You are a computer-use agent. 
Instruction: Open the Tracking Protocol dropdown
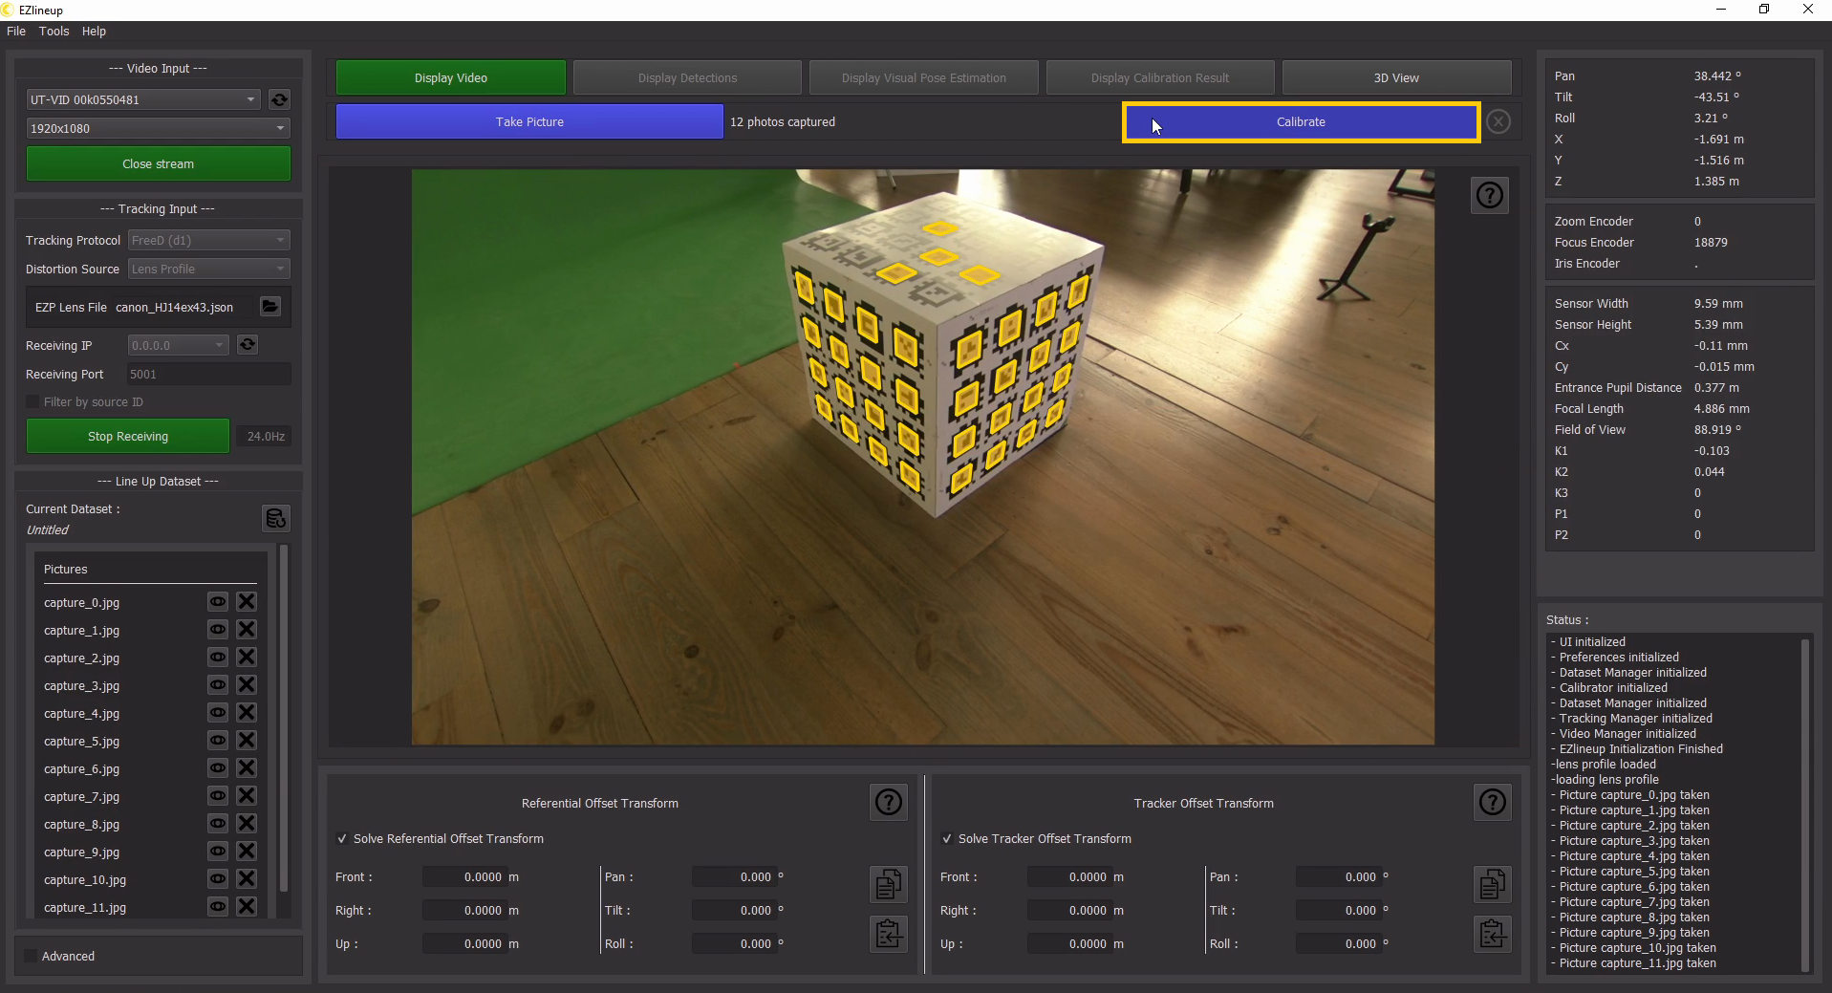(208, 241)
